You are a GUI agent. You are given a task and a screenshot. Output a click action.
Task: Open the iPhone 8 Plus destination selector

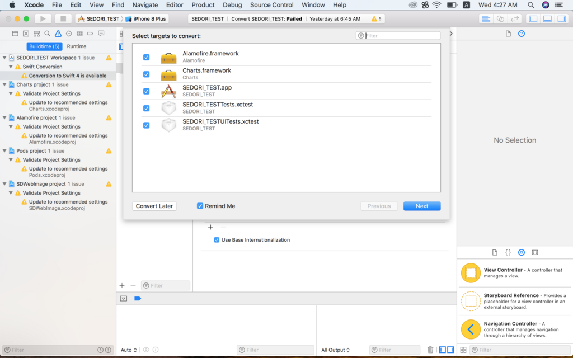146,18
